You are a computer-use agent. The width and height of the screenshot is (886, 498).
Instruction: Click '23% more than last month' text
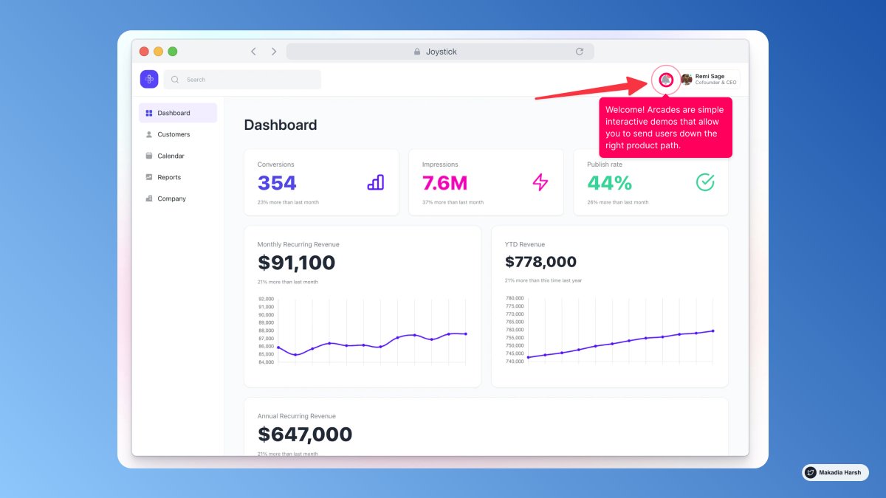[x=288, y=202]
